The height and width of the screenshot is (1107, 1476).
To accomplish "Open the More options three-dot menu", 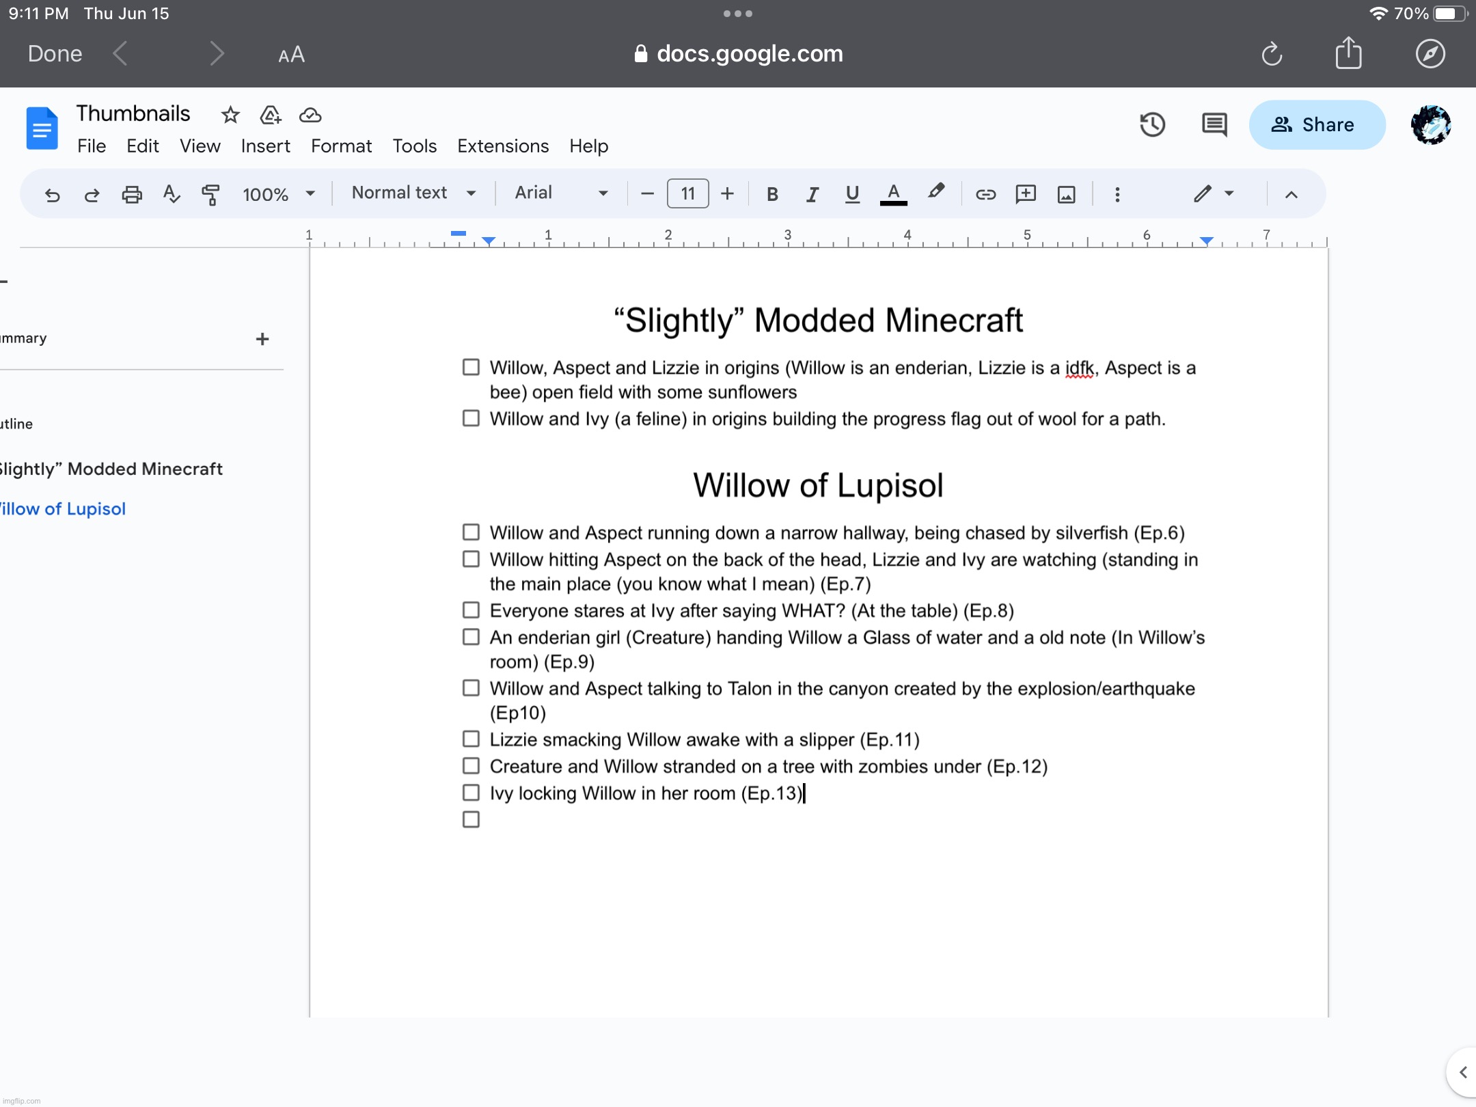I will coord(1117,195).
